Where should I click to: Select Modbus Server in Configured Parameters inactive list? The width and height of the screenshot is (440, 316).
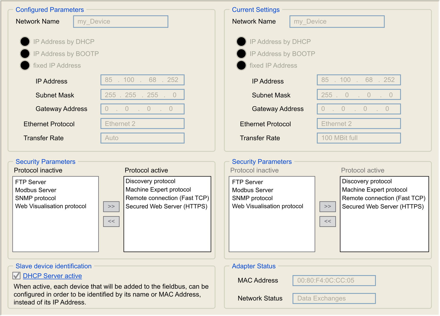[35, 190]
